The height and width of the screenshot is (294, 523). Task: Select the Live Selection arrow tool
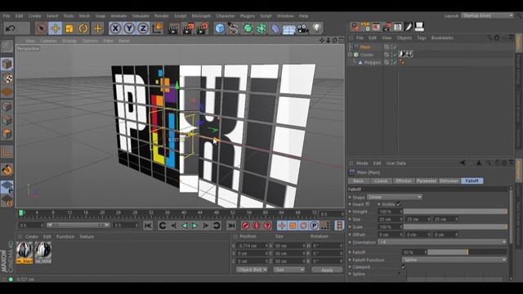pos(41,29)
